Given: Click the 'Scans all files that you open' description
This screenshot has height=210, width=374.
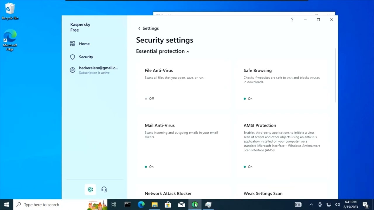Looking at the screenshot, I should pos(174,78).
